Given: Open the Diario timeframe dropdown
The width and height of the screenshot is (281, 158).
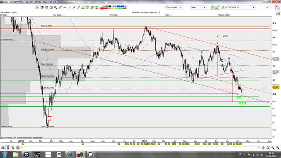Looking at the screenshot, I should (x=198, y=8).
